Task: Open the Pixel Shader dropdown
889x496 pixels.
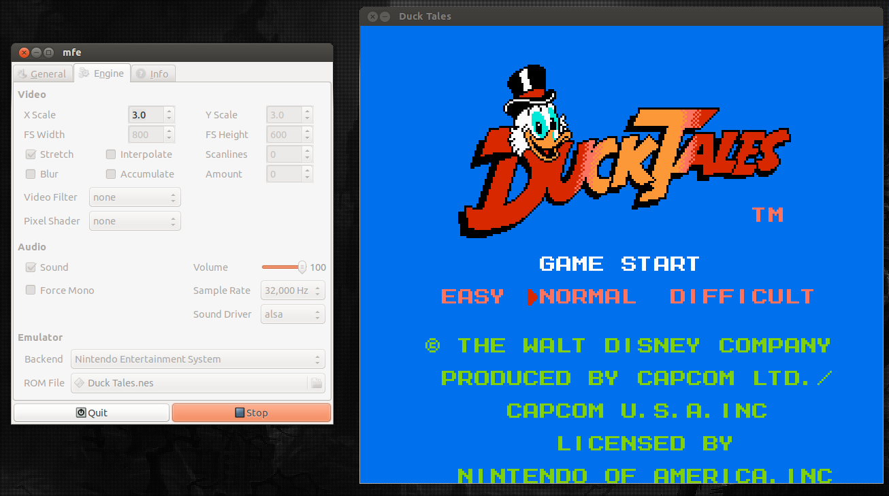Action: click(x=135, y=221)
